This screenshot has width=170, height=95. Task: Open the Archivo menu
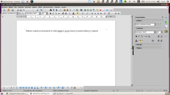click(5, 7)
